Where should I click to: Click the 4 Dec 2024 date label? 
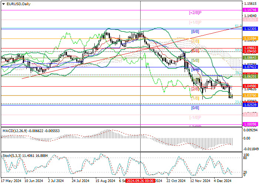click(222, 181)
